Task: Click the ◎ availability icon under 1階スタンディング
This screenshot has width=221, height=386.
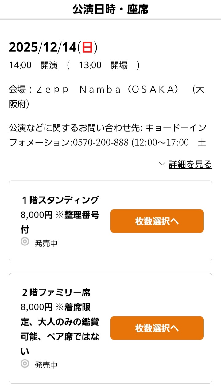Action: [25, 242]
